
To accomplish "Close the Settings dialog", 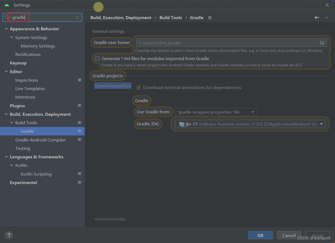I will coord(327,5).
